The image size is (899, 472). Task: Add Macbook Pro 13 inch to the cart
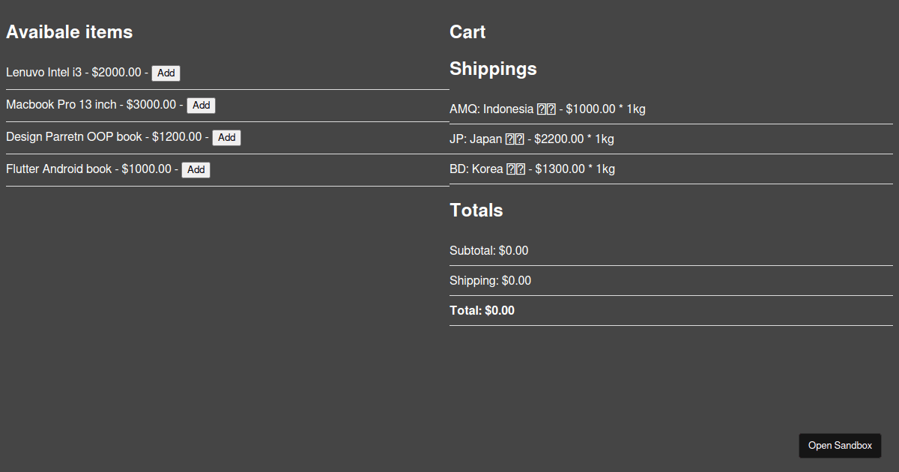pyautogui.click(x=201, y=105)
